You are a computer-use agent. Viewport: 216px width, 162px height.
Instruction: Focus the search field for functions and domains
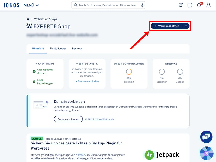[108, 5]
